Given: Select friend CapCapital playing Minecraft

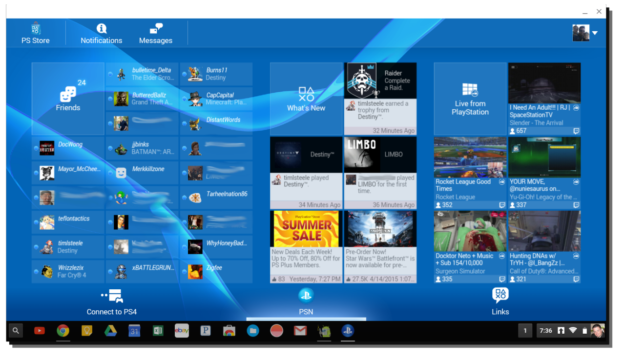Looking at the screenshot, I should pyautogui.click(x=216, y=99).
